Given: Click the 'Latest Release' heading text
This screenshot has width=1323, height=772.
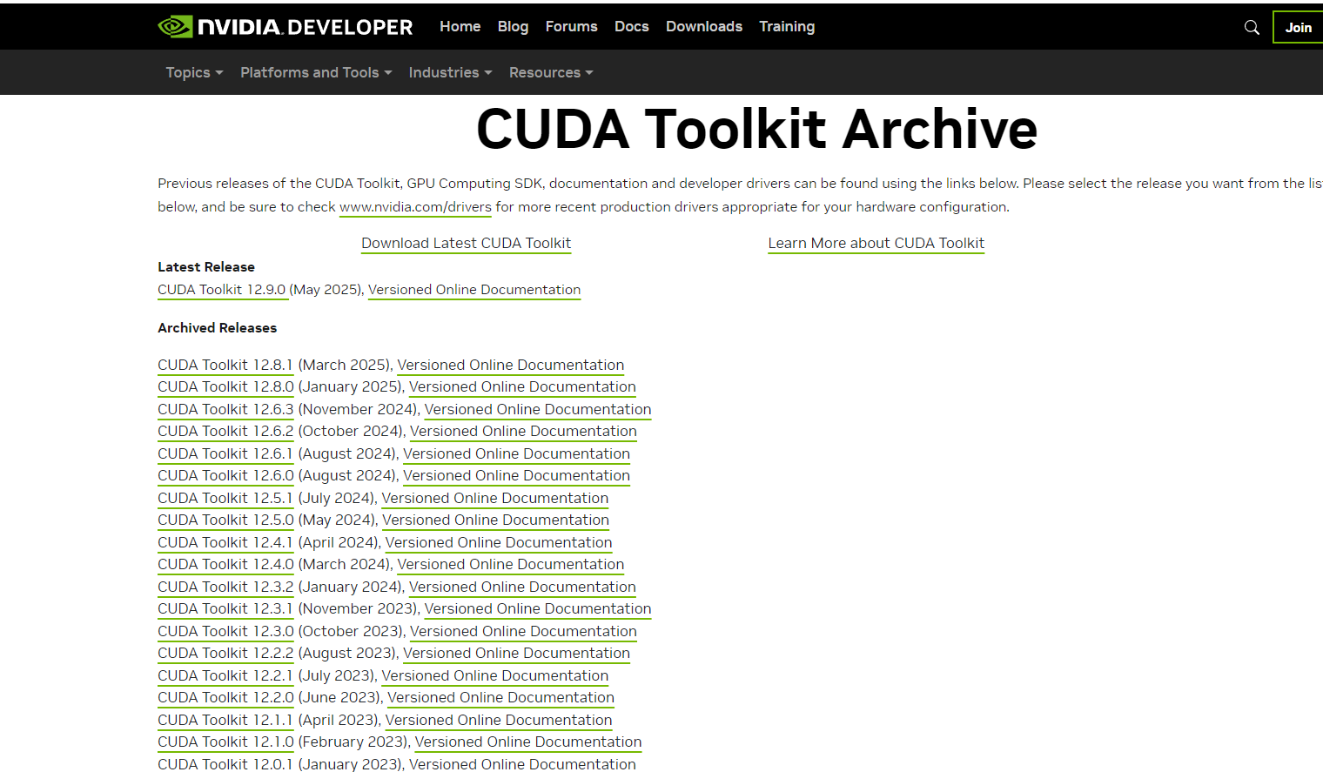Looking at the screenshot, I should pyautogui.click(x=206, y=267).
